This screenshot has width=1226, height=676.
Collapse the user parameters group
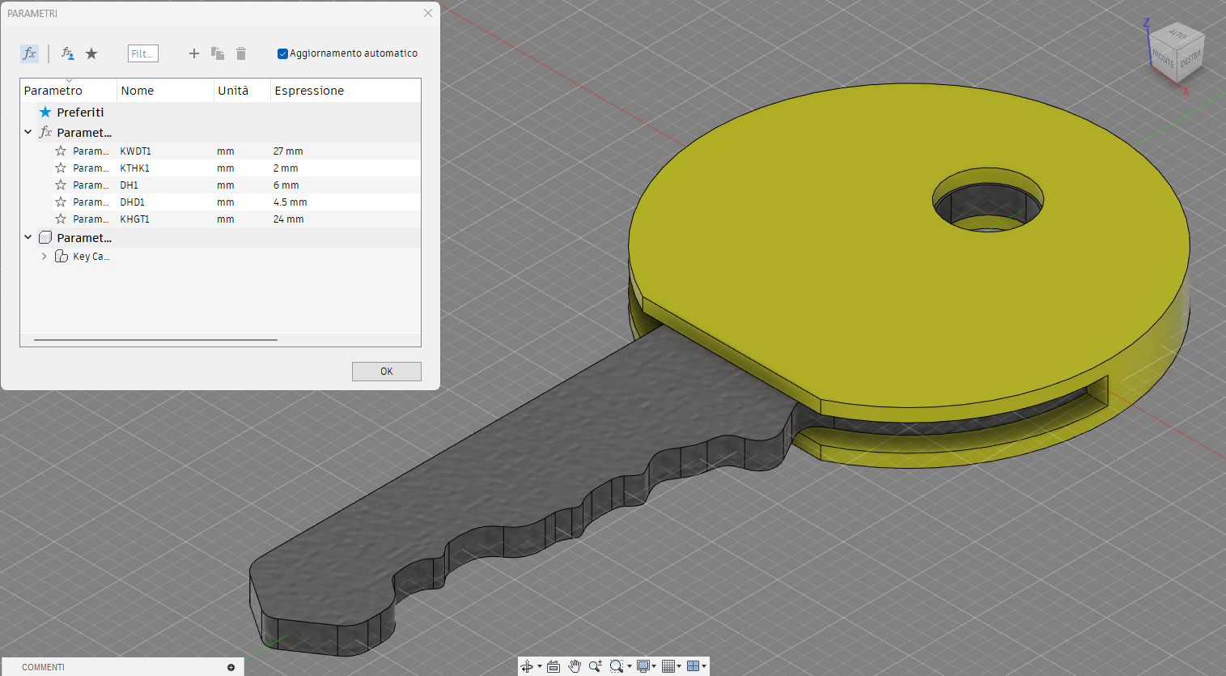point(28,132)
